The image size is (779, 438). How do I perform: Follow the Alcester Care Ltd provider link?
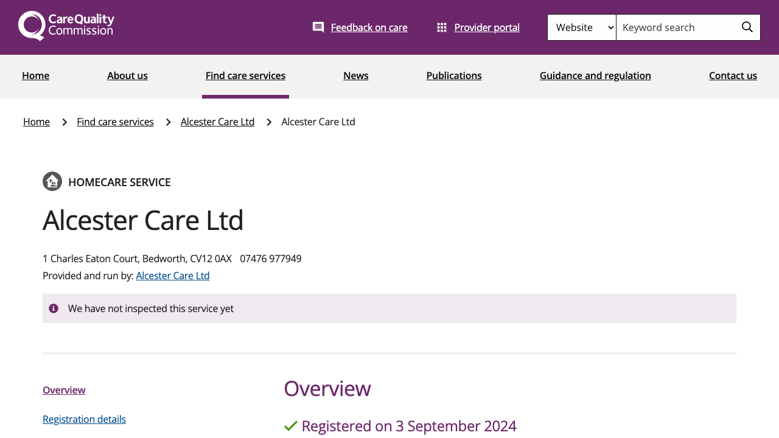(x=173, y=275)
